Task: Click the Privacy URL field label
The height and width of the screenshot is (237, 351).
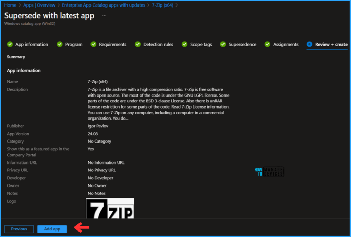Action: [x=17, y=170]
